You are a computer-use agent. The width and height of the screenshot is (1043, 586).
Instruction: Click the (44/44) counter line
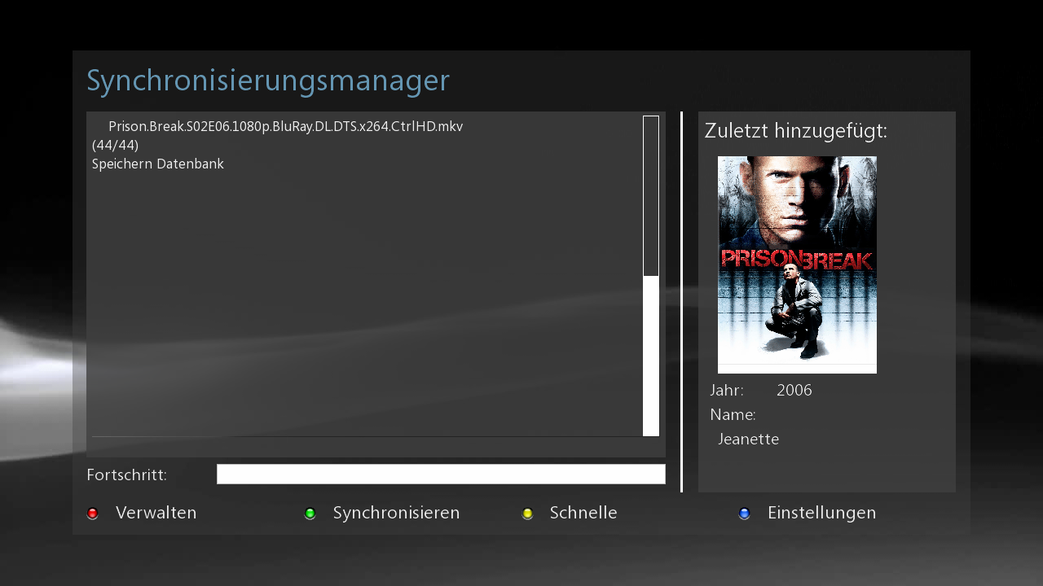click(115, 146)
